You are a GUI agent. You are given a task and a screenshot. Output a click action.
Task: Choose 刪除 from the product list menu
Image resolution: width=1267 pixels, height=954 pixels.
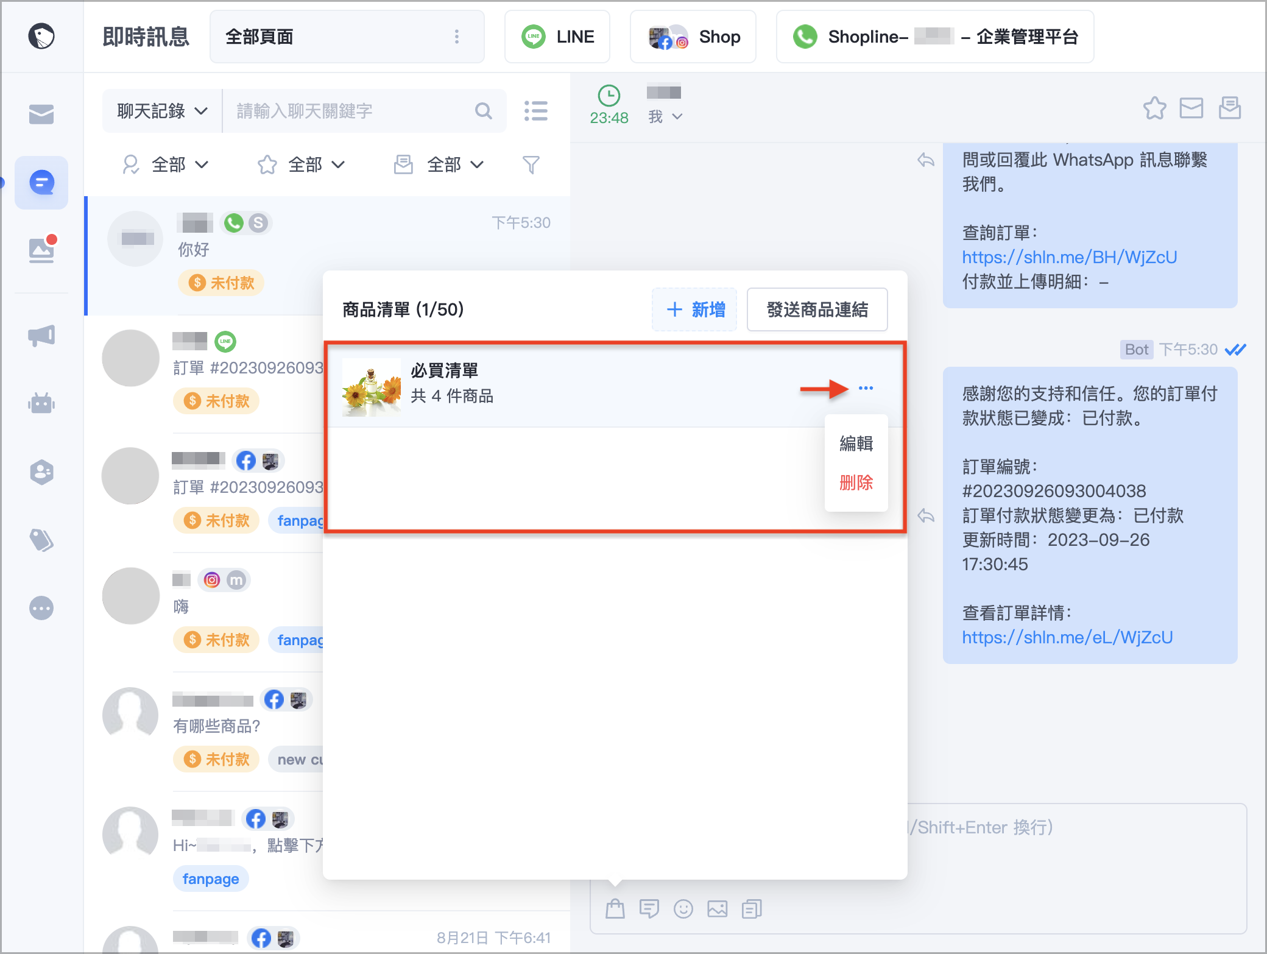pyautogui.click(x=856, y=482)
